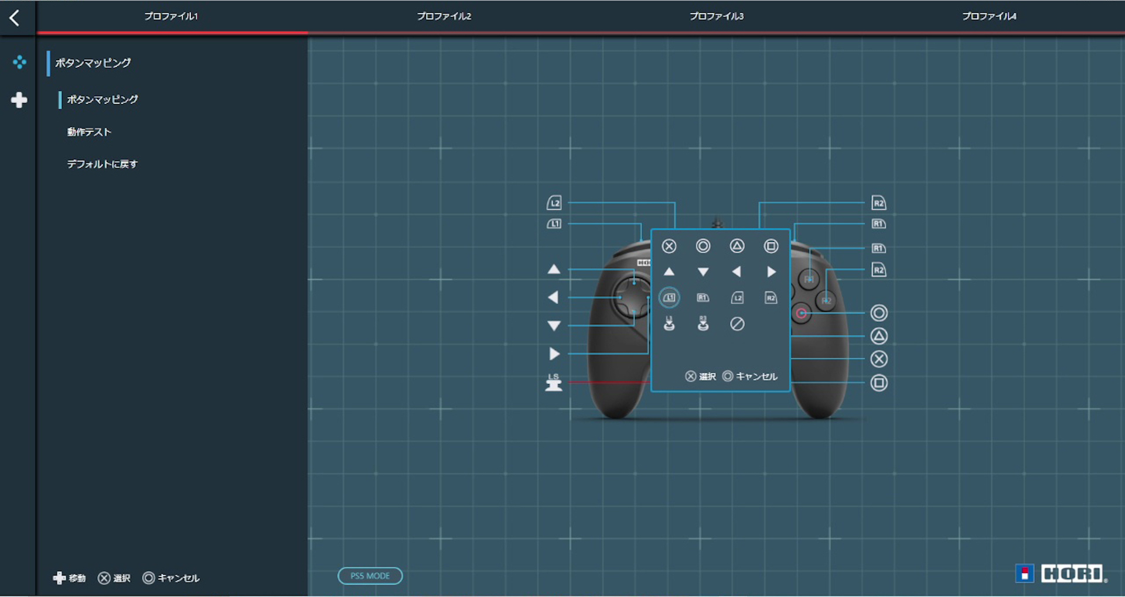Select the Square button in mapping popup

click(x=771, y=246)
